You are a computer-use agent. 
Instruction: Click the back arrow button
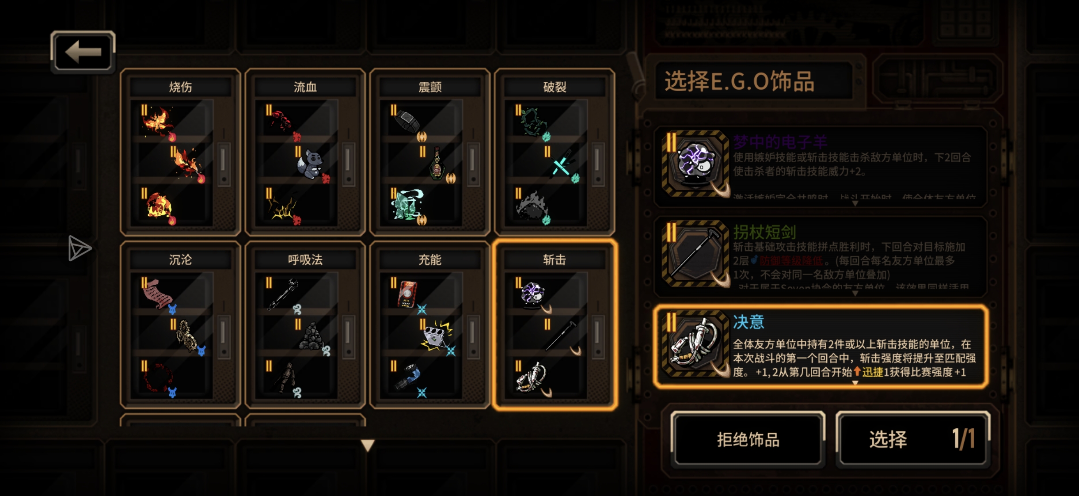coord(83,52)
